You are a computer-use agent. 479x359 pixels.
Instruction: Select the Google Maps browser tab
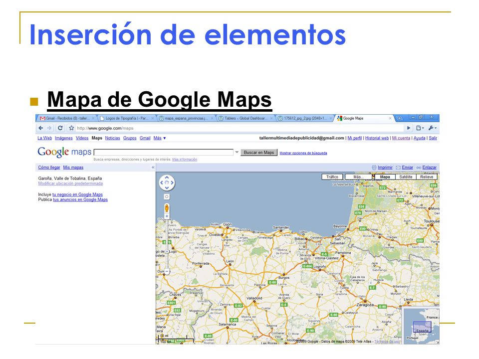[x=364, y=118]
